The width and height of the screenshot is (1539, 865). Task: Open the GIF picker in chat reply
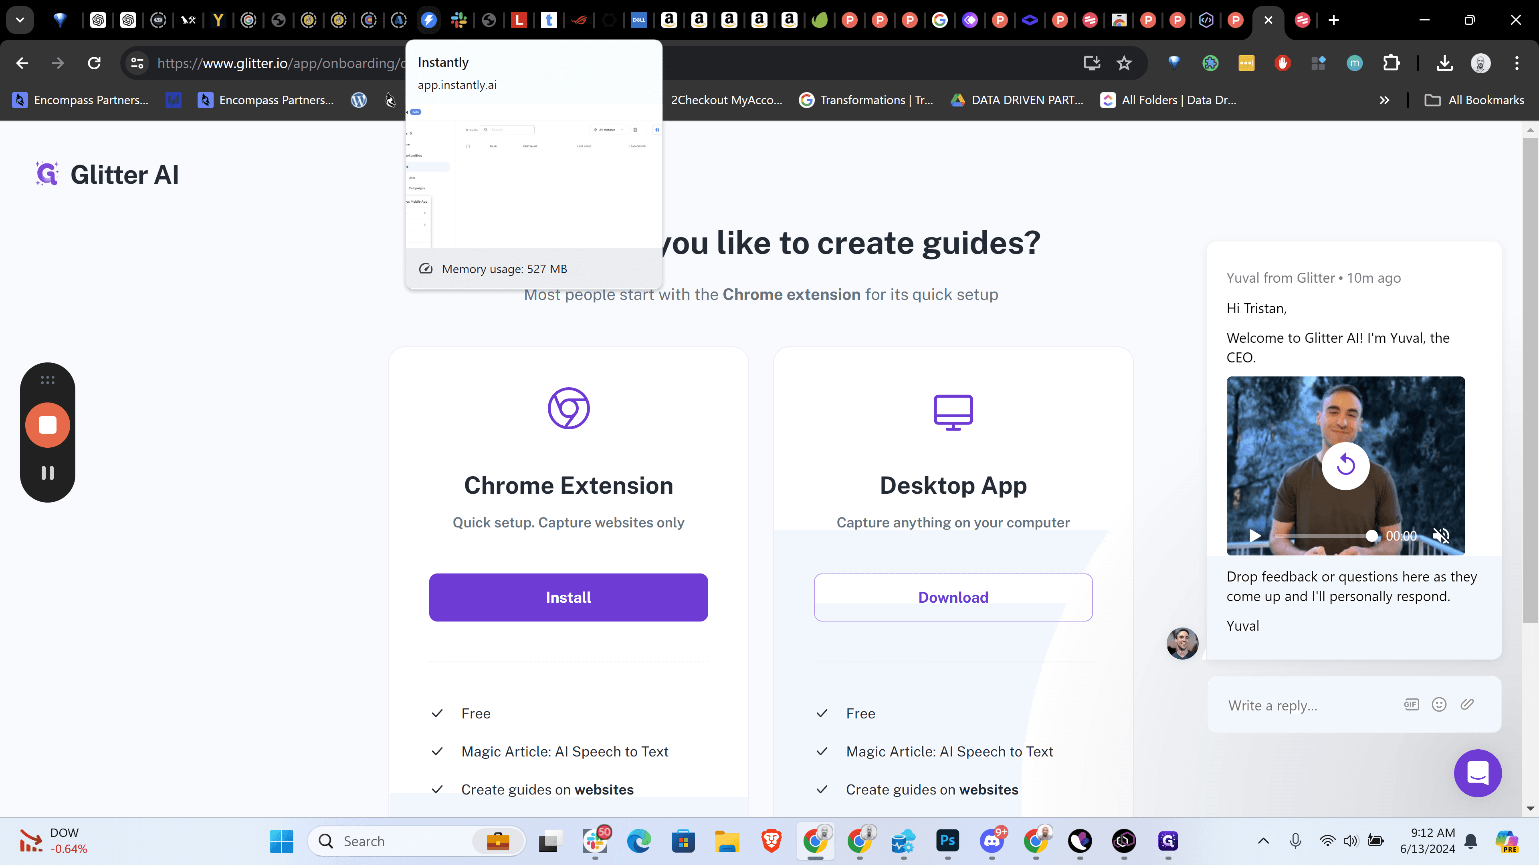1411,704
